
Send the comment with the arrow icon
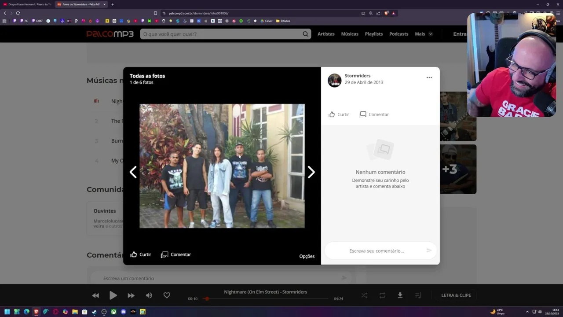point(429,251)
